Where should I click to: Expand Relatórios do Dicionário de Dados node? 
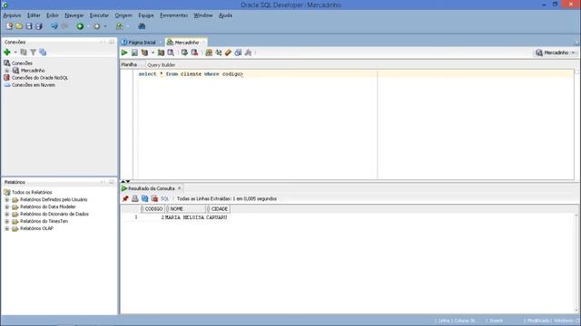(6, 214)
